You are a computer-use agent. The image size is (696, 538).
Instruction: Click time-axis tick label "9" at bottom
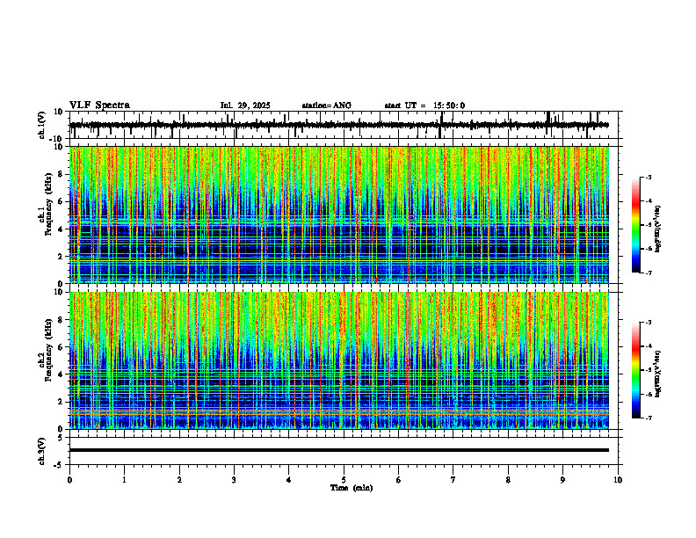pos(562,480)
